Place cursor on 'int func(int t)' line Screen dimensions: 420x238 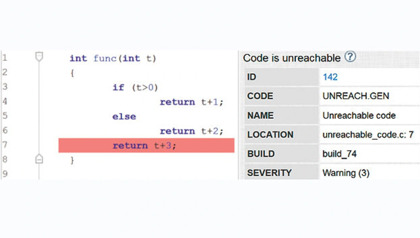pos(113,58)
